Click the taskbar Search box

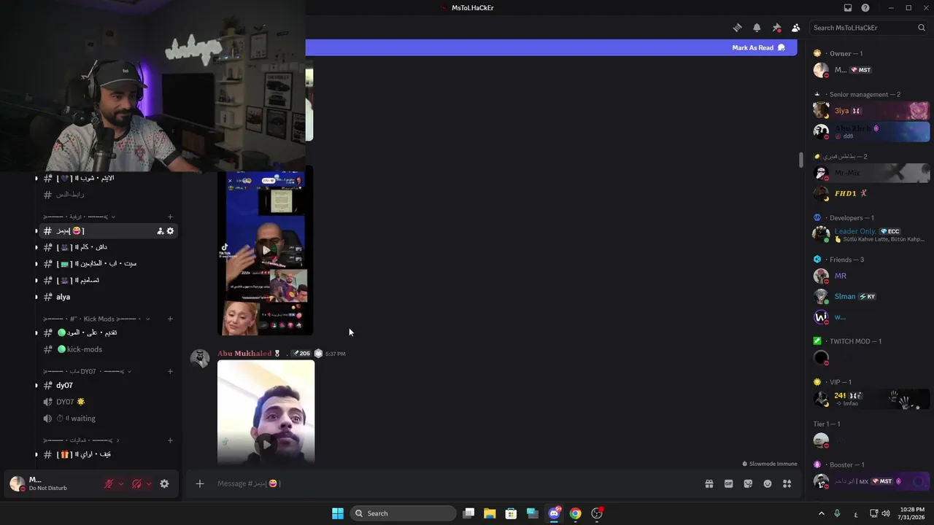(x=404, y=513)
